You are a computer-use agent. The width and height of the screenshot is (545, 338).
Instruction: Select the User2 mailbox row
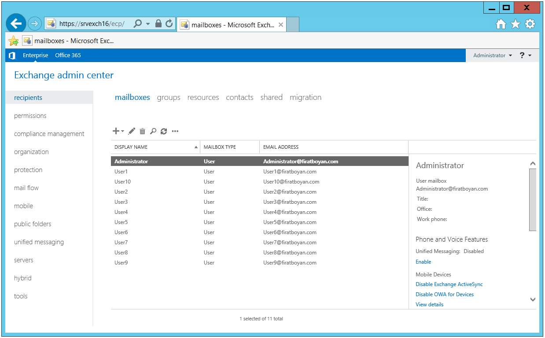click(x=260, y=192)
